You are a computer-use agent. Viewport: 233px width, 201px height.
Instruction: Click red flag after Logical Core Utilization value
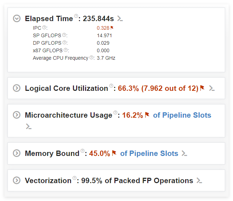click(x=202, y=88)
